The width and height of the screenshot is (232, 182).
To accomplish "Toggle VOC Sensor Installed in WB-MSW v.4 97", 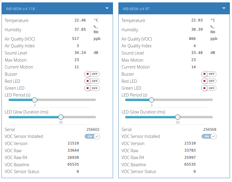I will click(209, 136).
